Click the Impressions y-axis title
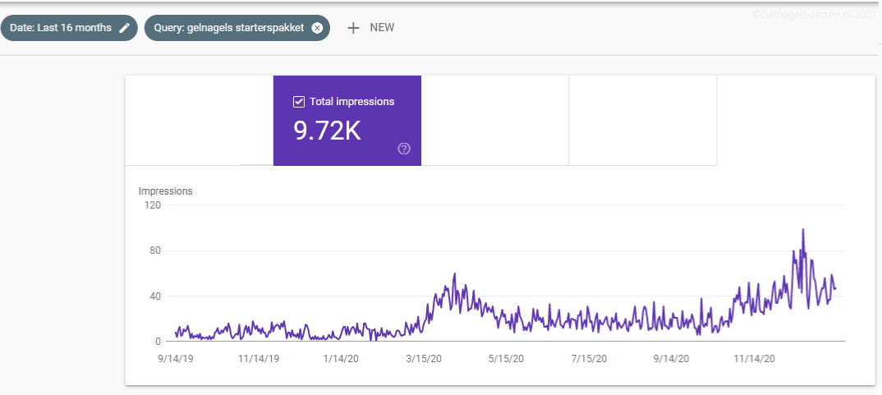882x395 pixels. point(165,191)
